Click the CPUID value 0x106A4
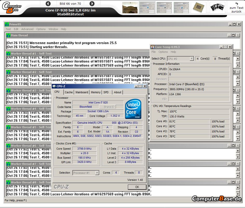 pyautogui.click(x=199, y=69)
